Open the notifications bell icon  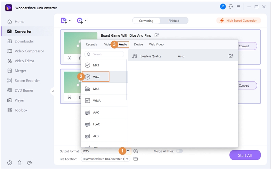(x=20, y=163)
